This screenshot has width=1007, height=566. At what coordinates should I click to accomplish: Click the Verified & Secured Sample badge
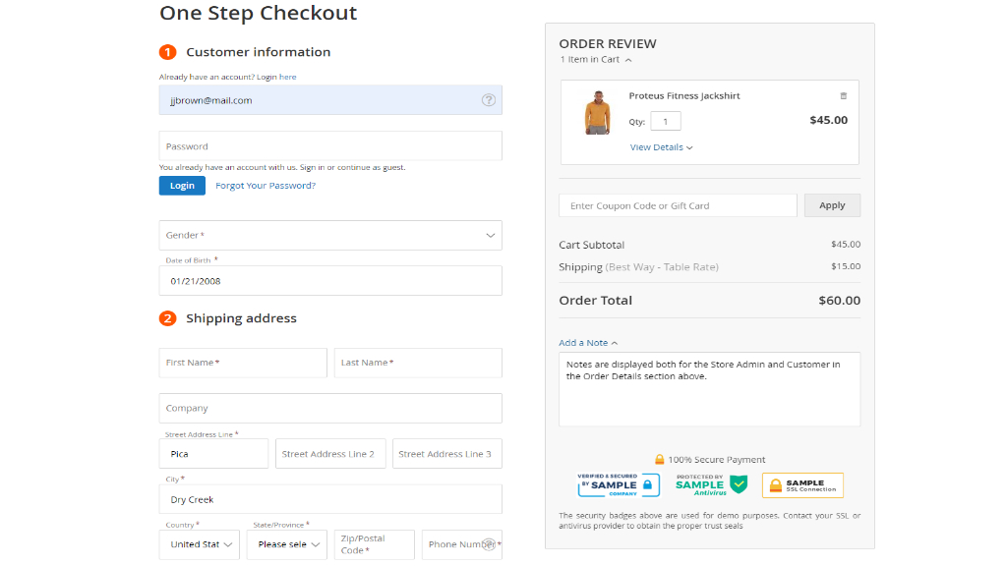pyautogui.click(x=619, y=485)
